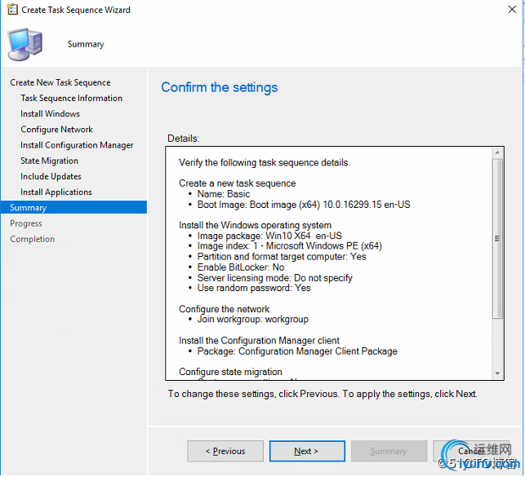Click the Previous button

tap(225, 452)
